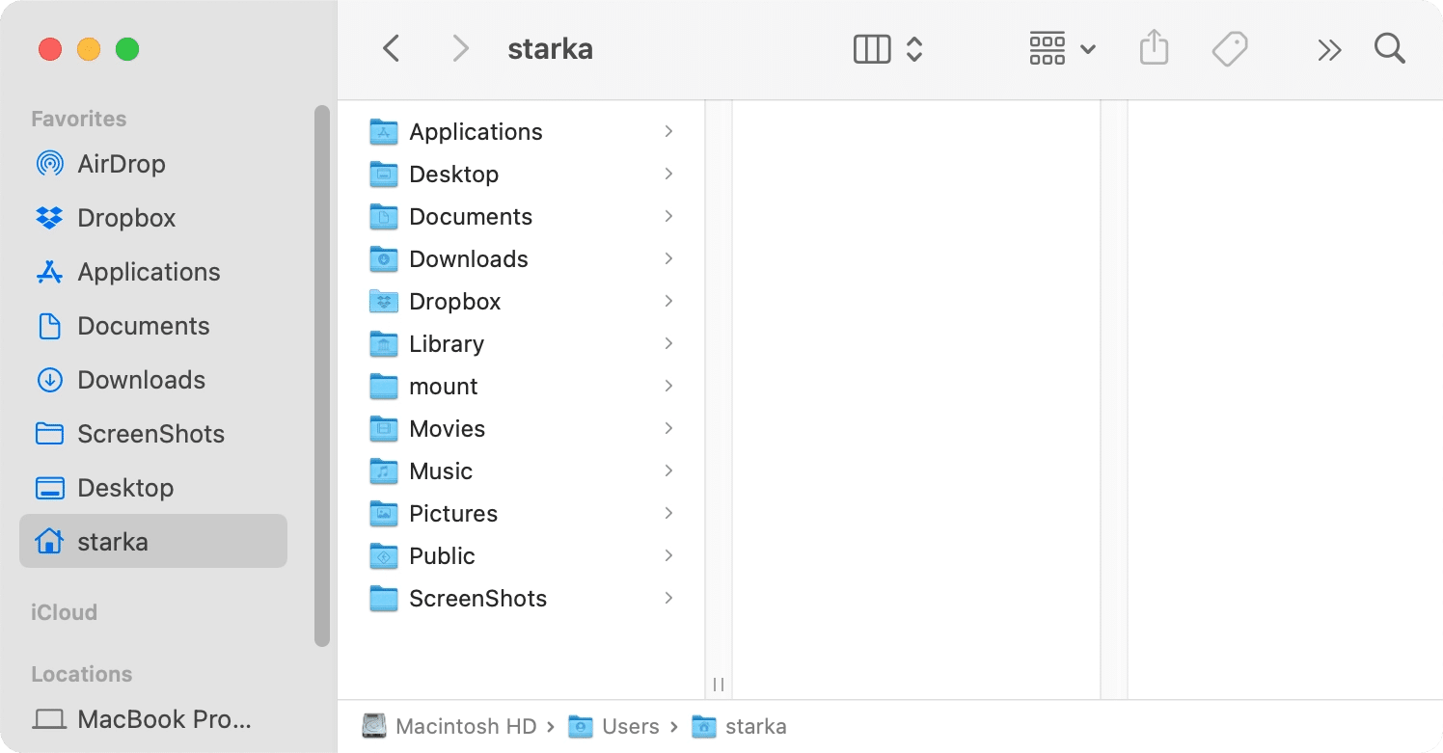The height and width of the screenshot is (753, 1443).
Task: Open Users from the path bar
Action: click(x=628, y=726)
